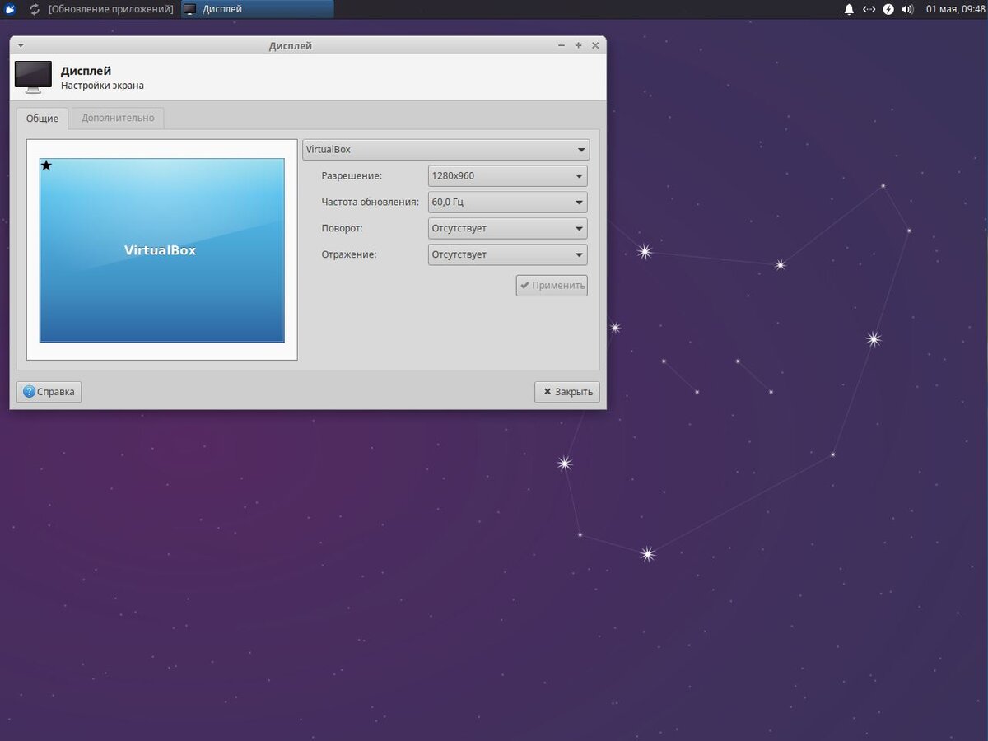Click the primary display star icon
Viewport: 988px width, 741px height.
[46, 165]
